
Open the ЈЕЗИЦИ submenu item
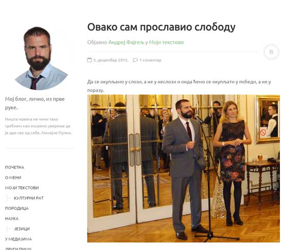[x=22, y=229]
